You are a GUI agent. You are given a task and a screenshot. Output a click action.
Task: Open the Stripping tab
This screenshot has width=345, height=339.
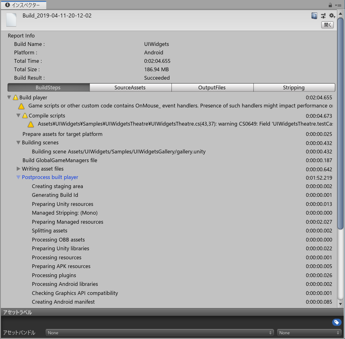point(294,87)
